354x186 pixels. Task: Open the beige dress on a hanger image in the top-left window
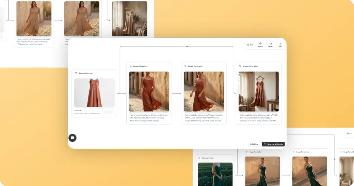pos(130,19)
